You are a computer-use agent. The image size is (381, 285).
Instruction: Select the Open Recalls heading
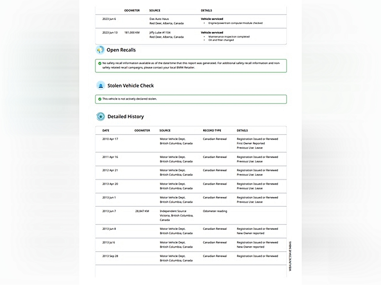pyautogui.click(x=121, y=50)
